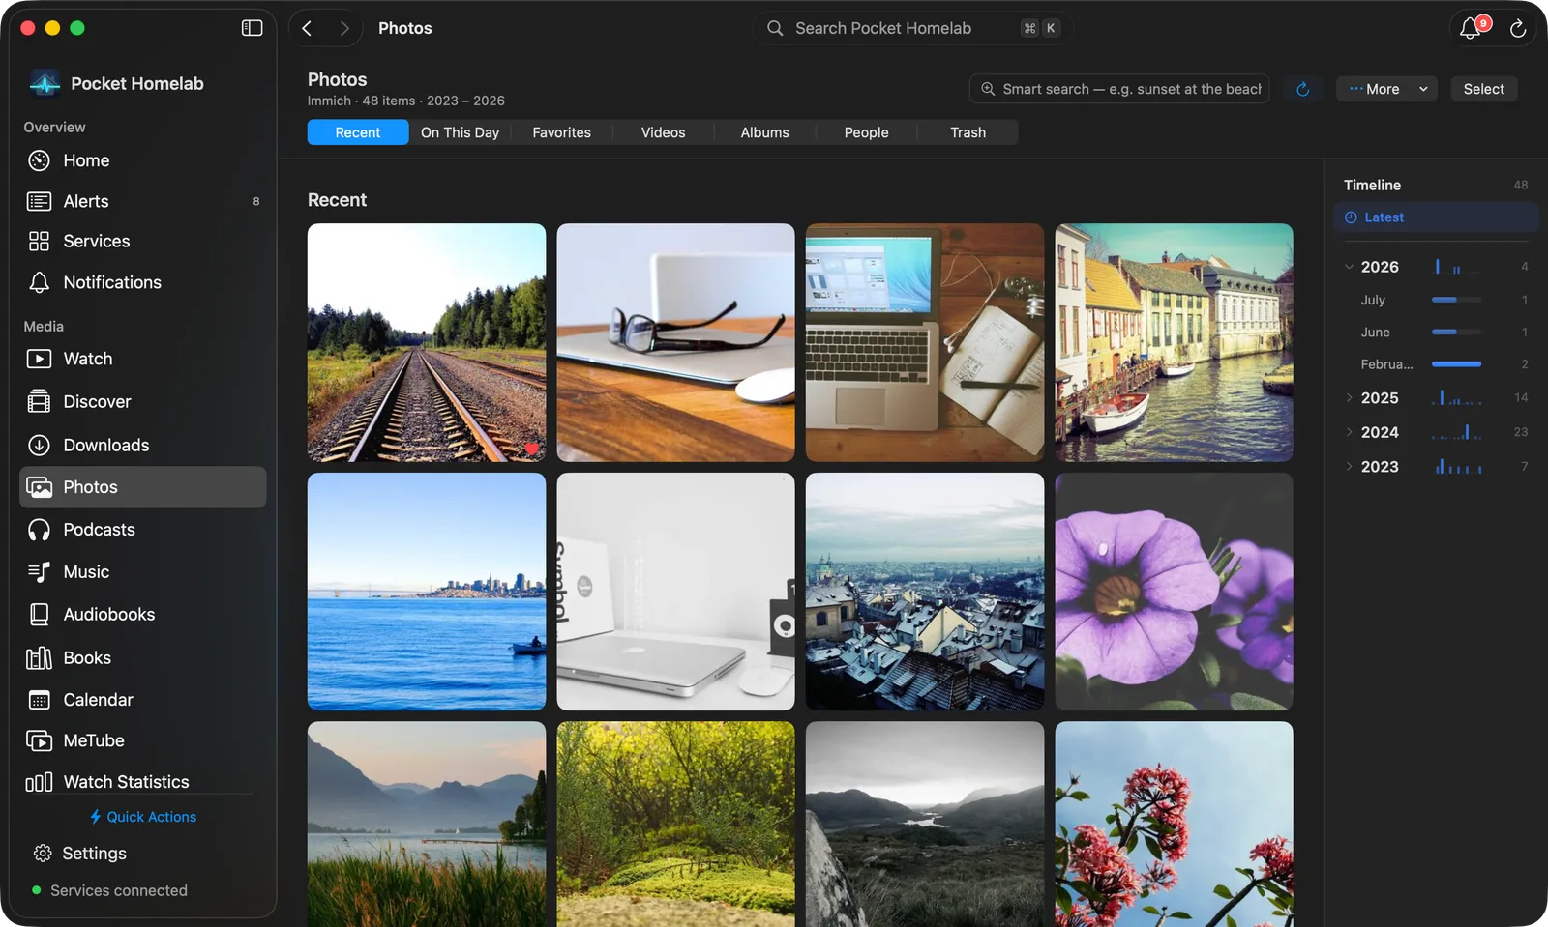The width and height of the screenshot is (1548, 927).
Task: Go back with the left chevron
Action: 307,28
